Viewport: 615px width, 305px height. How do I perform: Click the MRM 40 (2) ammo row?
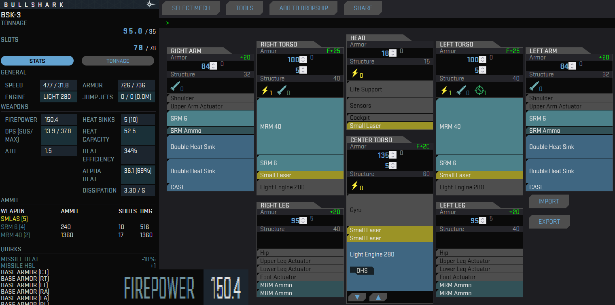point(78,235)
